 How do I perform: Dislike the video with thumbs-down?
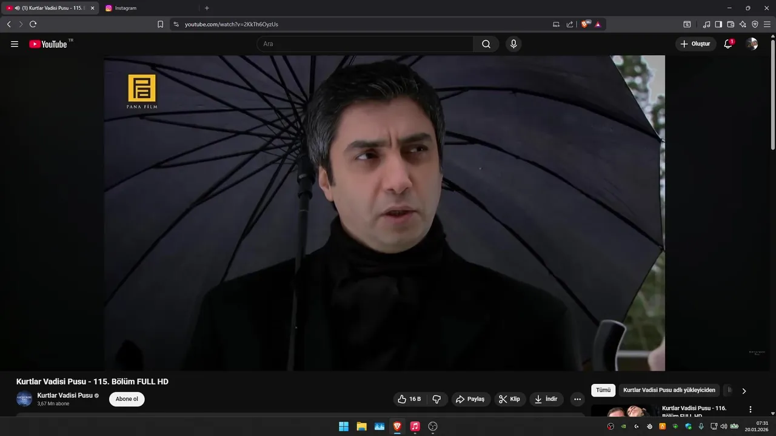pyautogui.click(x=436, y=399)
